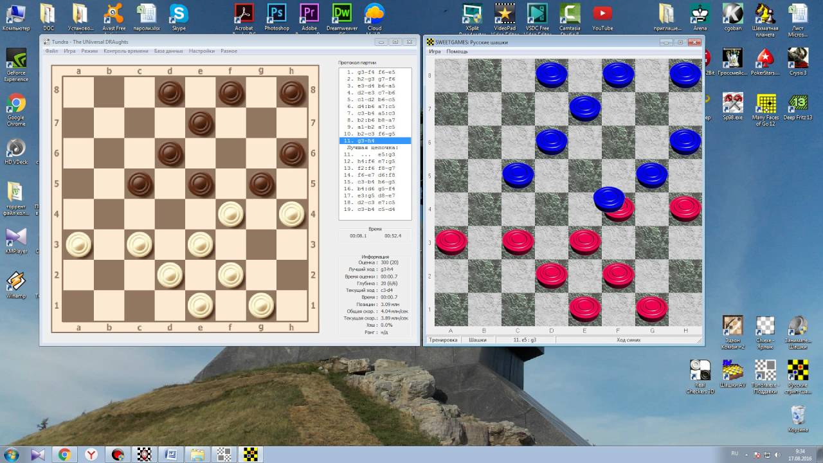This screenshot has height=463, width=823.
Task: Select move 1. g3-f4 f6-e5 in protocol
Action: [375, 72]
